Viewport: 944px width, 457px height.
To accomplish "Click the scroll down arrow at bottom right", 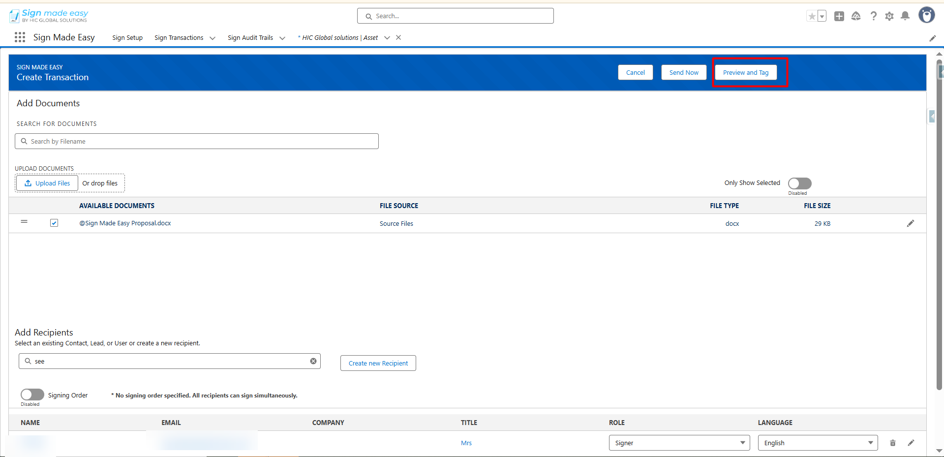I will click(939, 451).
